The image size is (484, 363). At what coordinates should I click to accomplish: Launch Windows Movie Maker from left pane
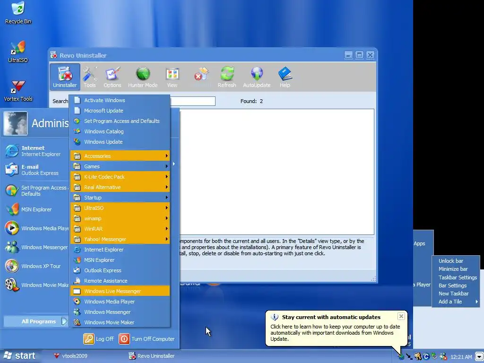[36, 285]
